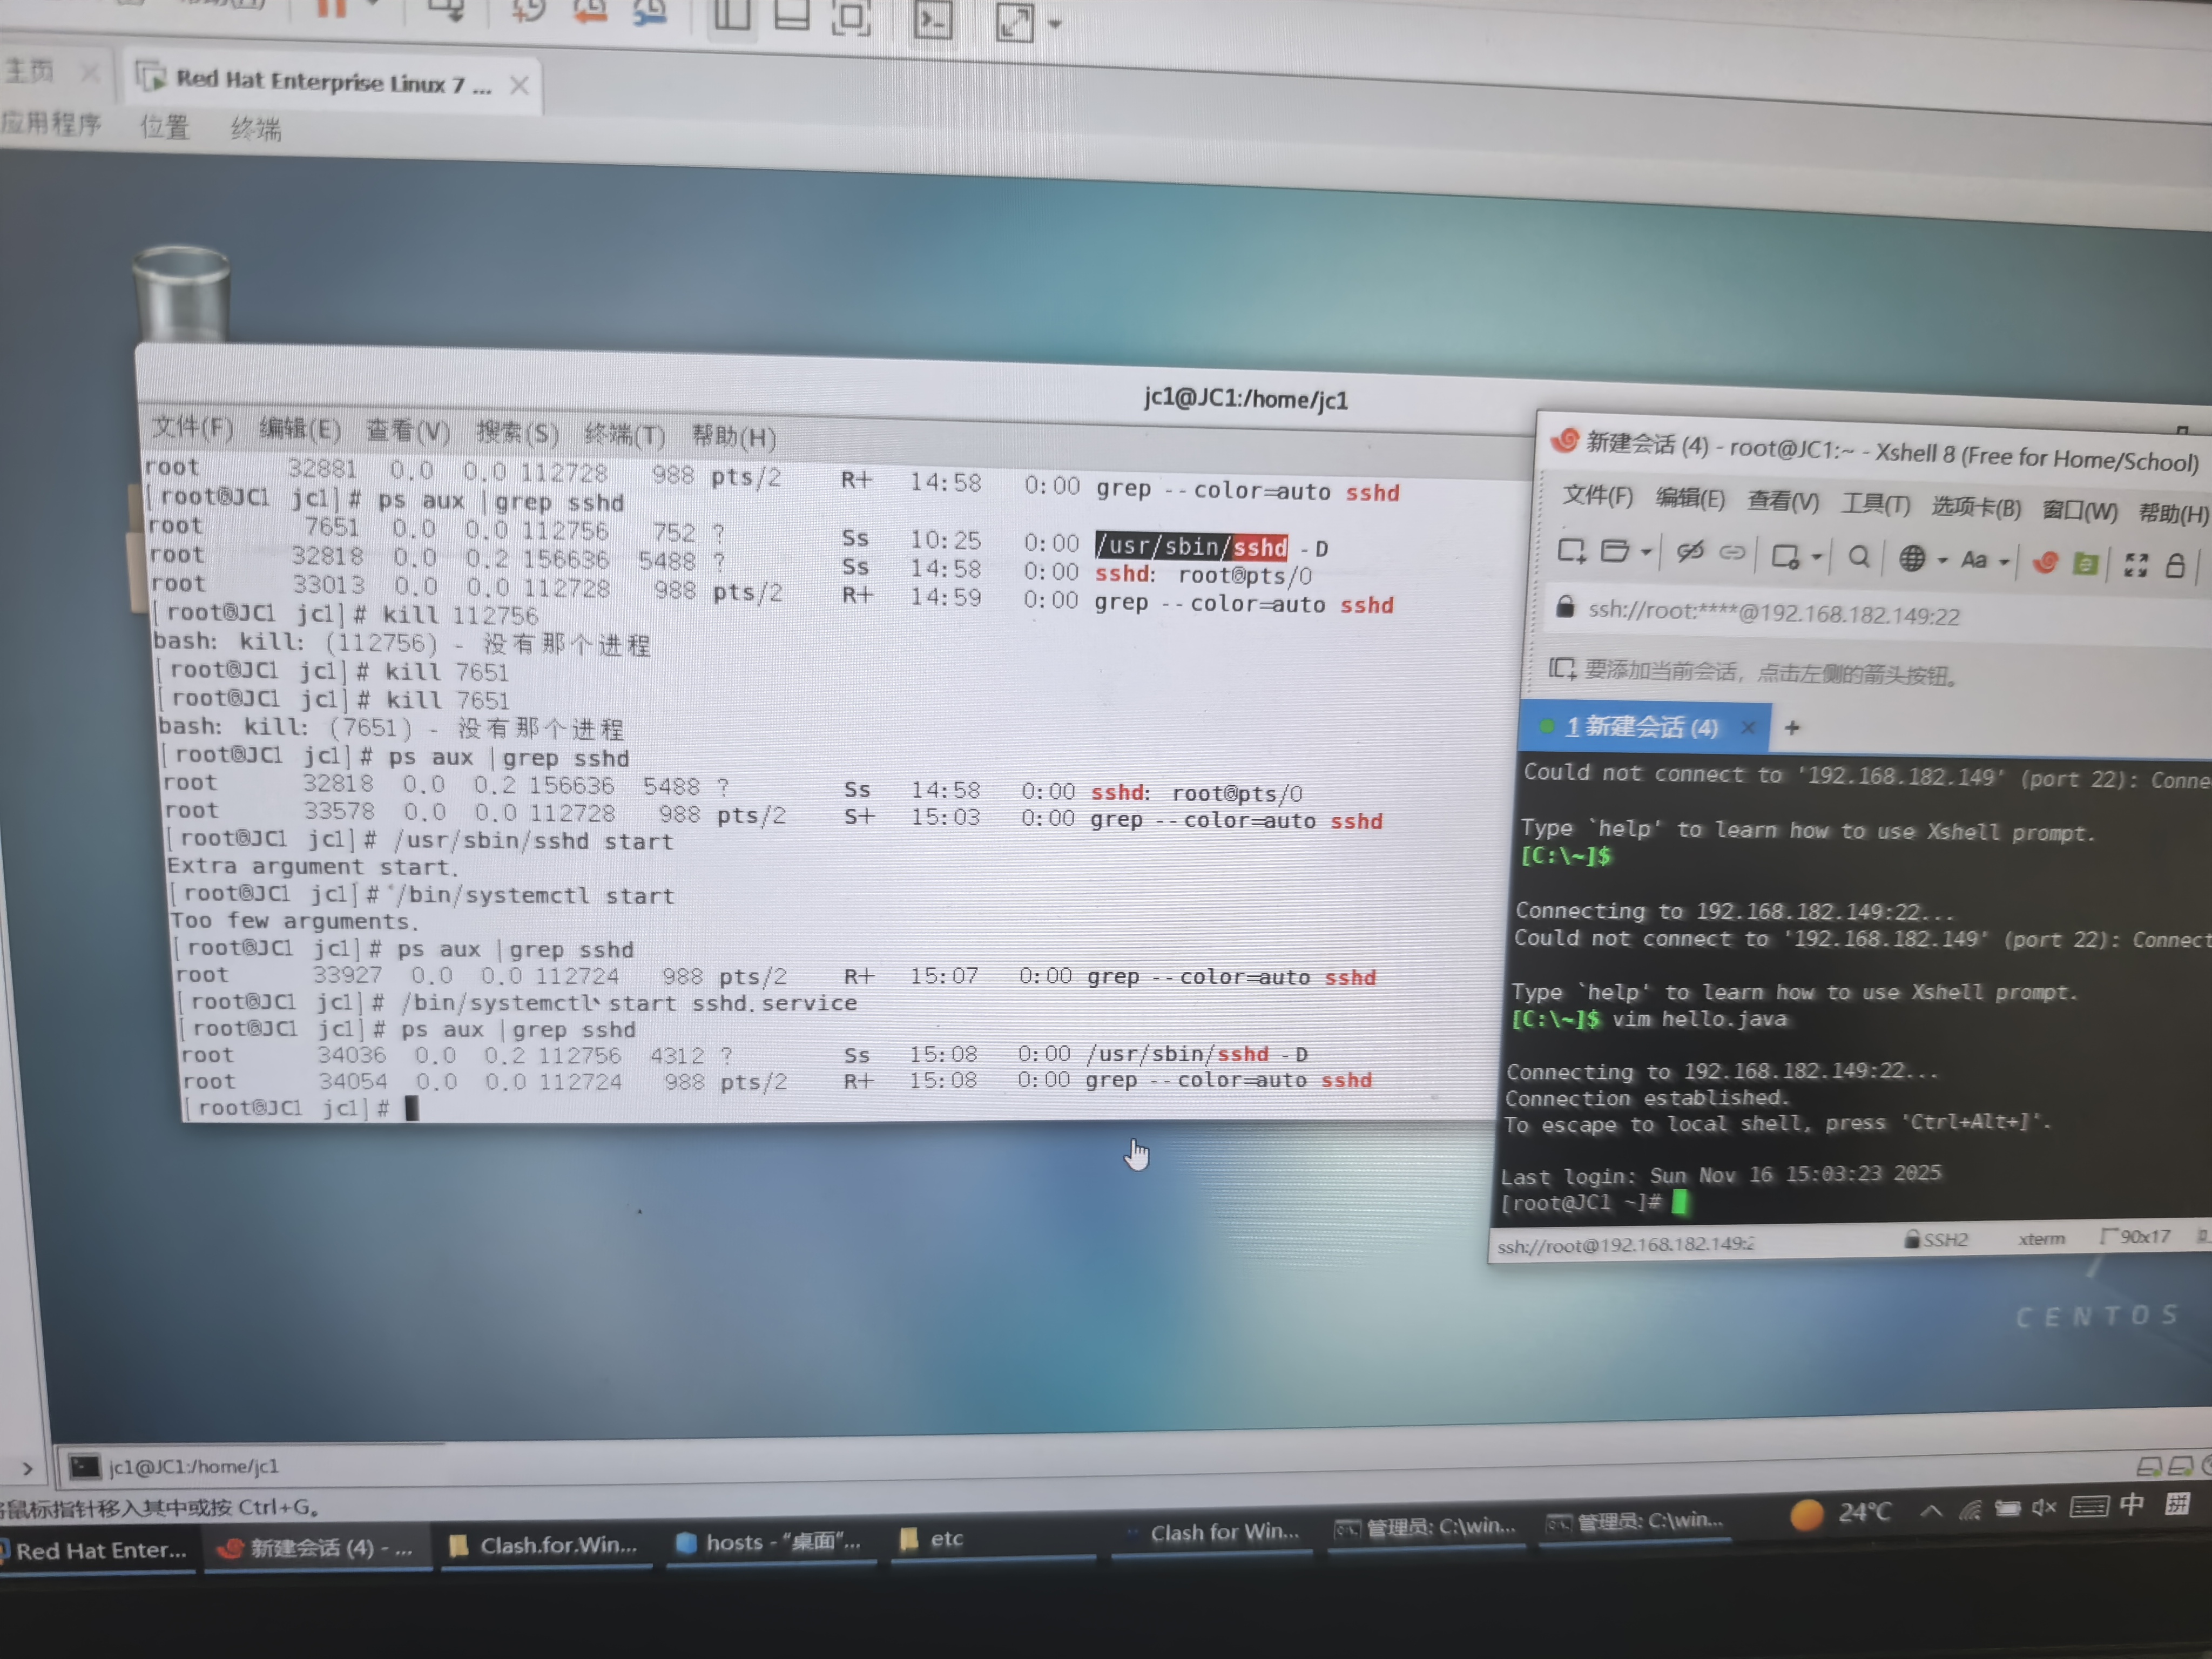
Task: Click the VMware console view icon
Action: (x=933, y=20)
